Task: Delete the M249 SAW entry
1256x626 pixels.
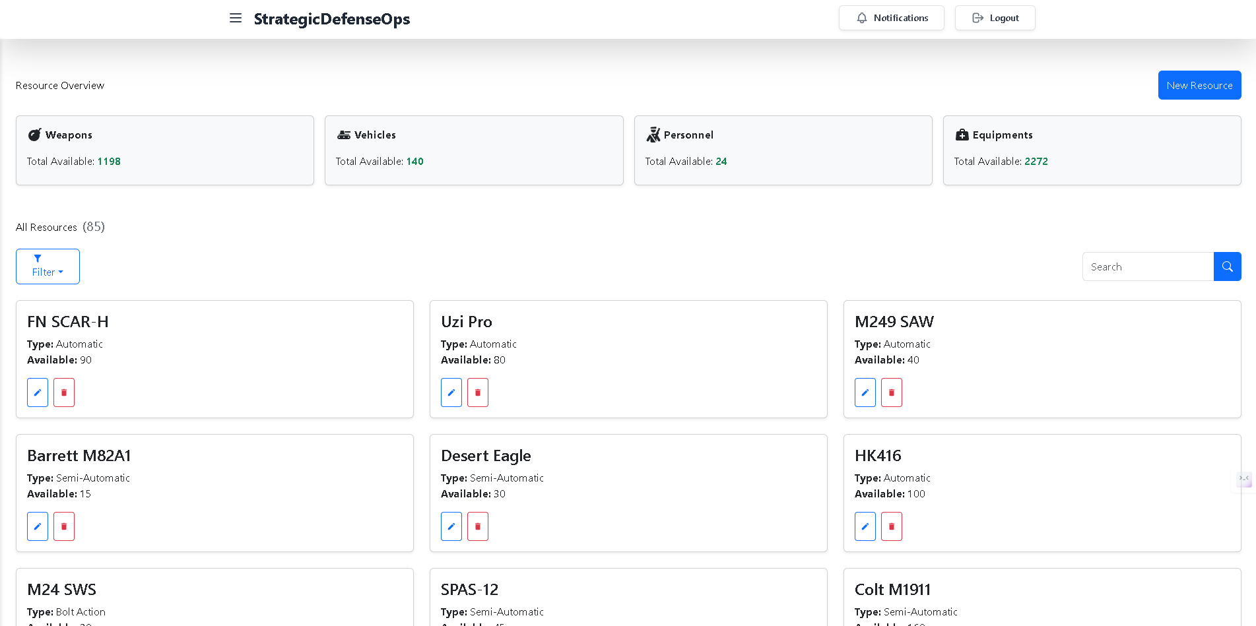Action: click(892, 392)
